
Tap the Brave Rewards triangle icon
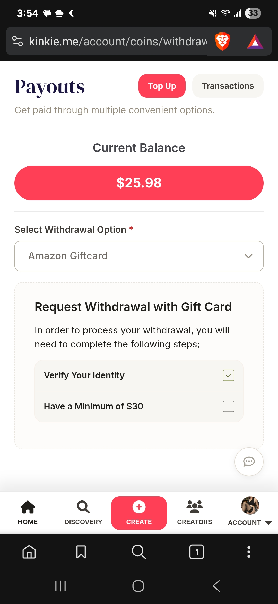255,42
